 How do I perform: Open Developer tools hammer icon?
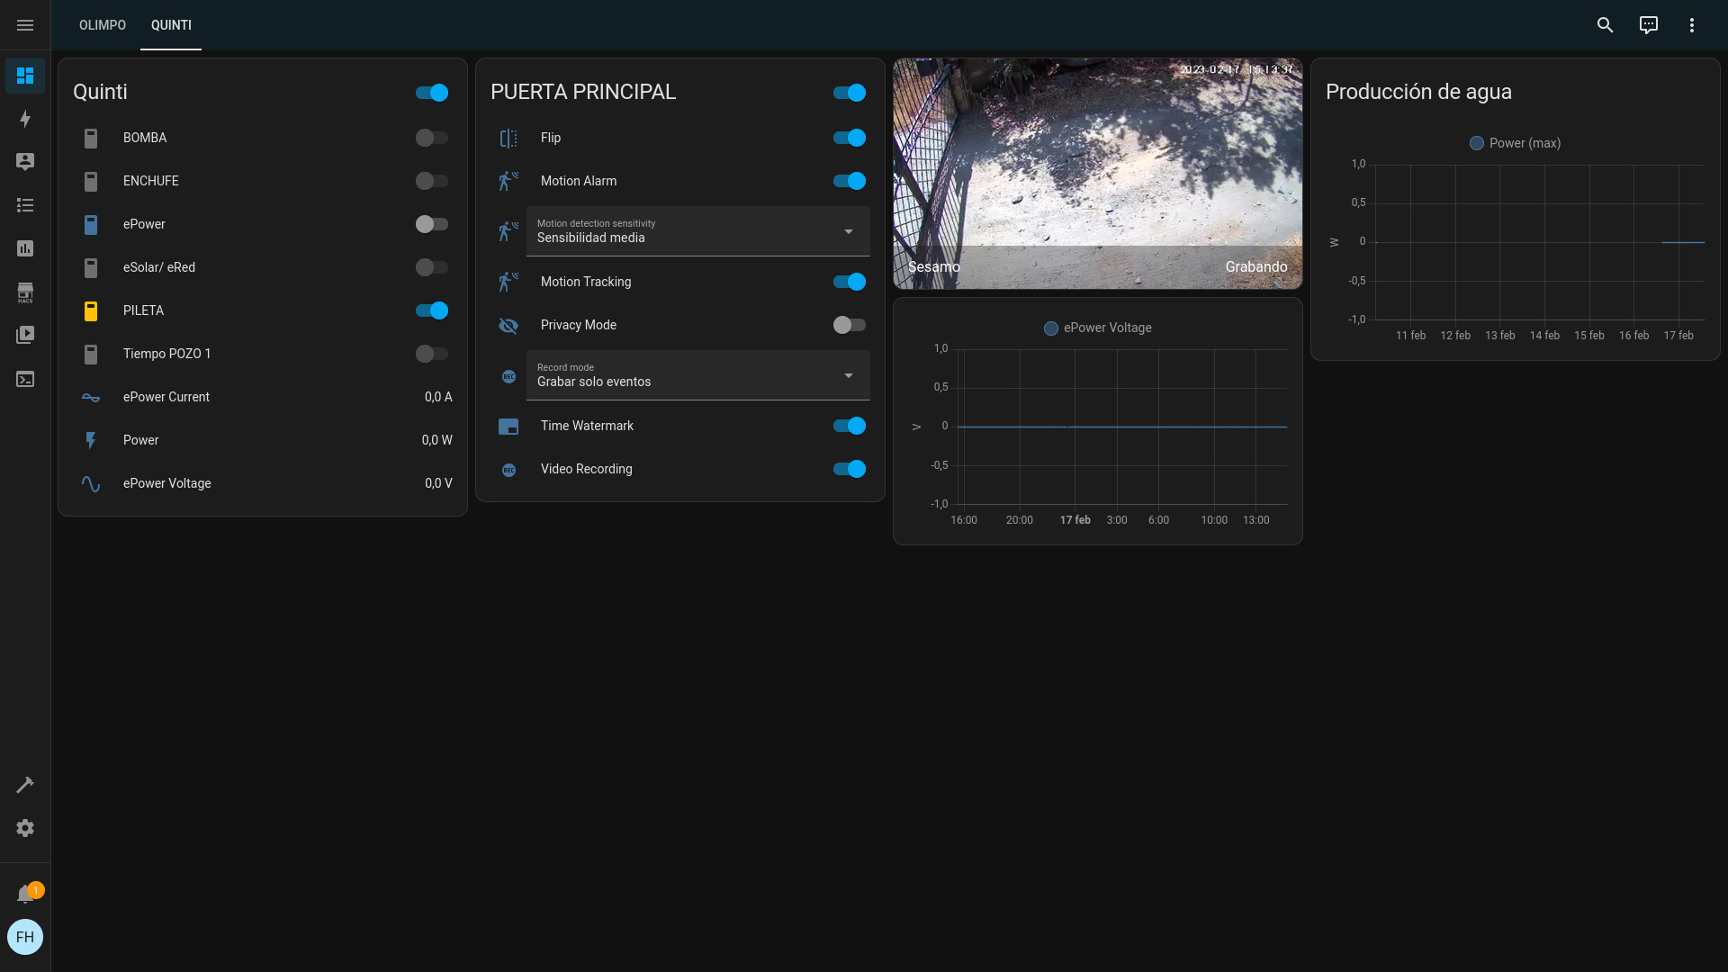tap(25, 785)
